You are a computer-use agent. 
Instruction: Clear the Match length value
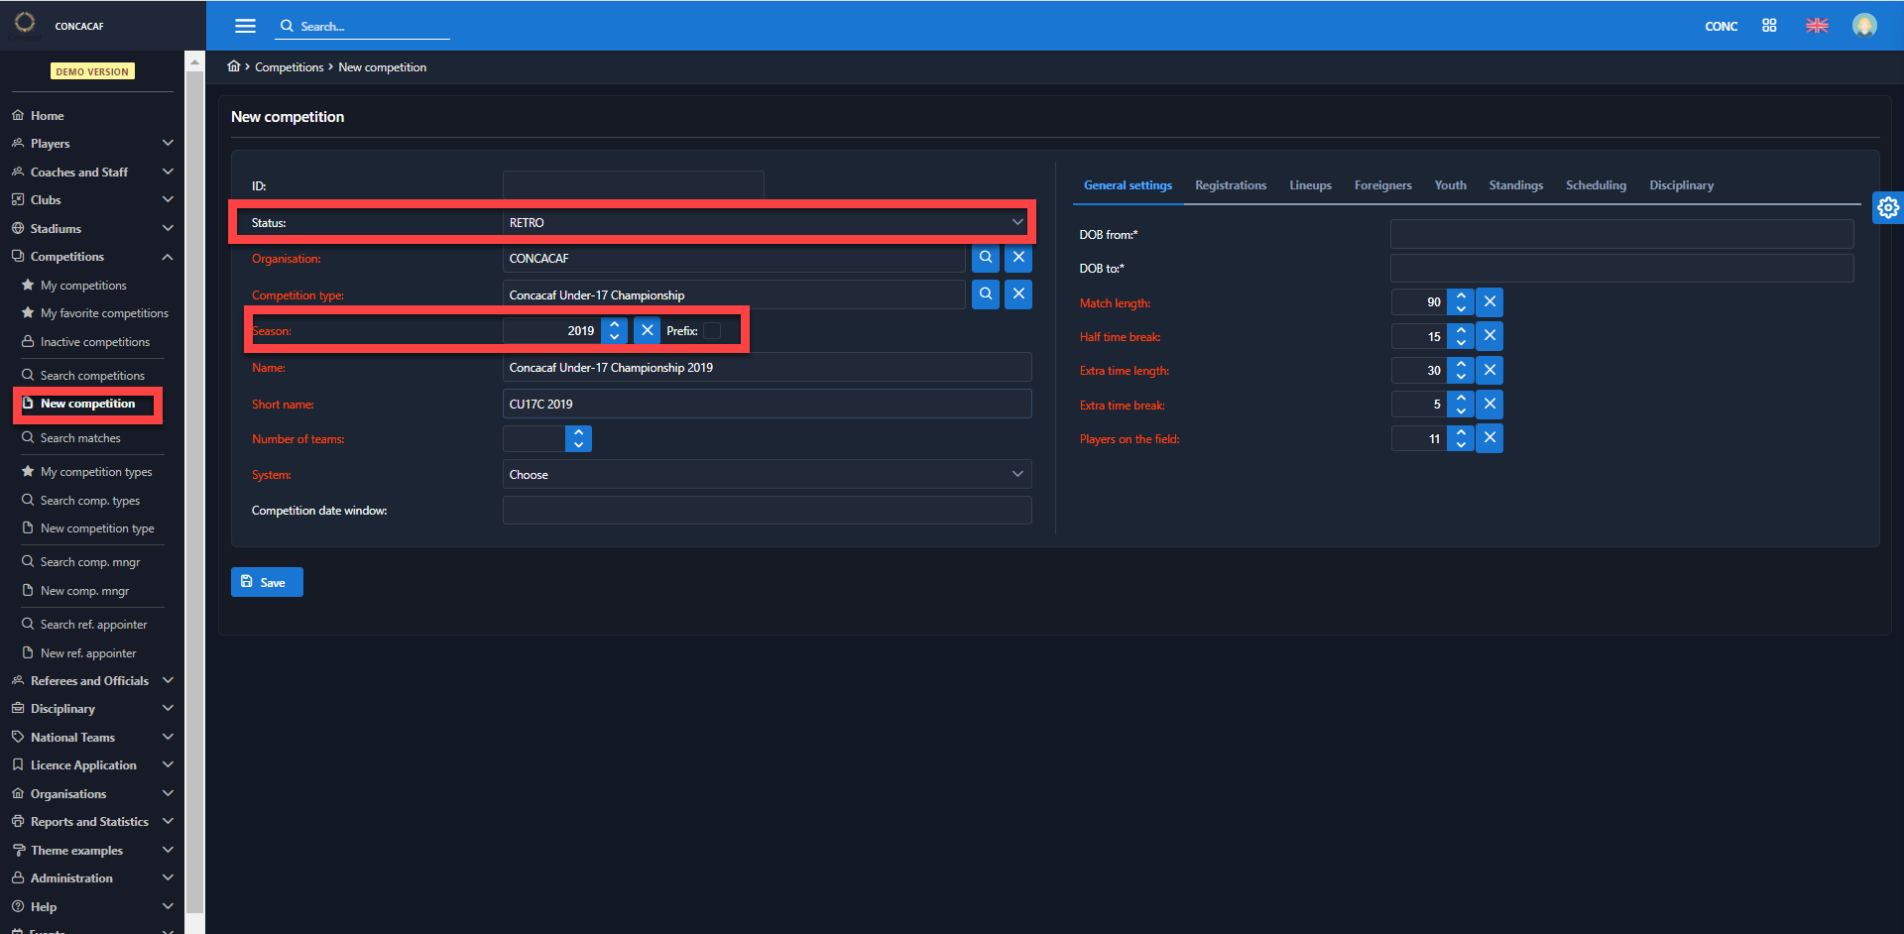pyautogui.click(x=1489, y=302)
